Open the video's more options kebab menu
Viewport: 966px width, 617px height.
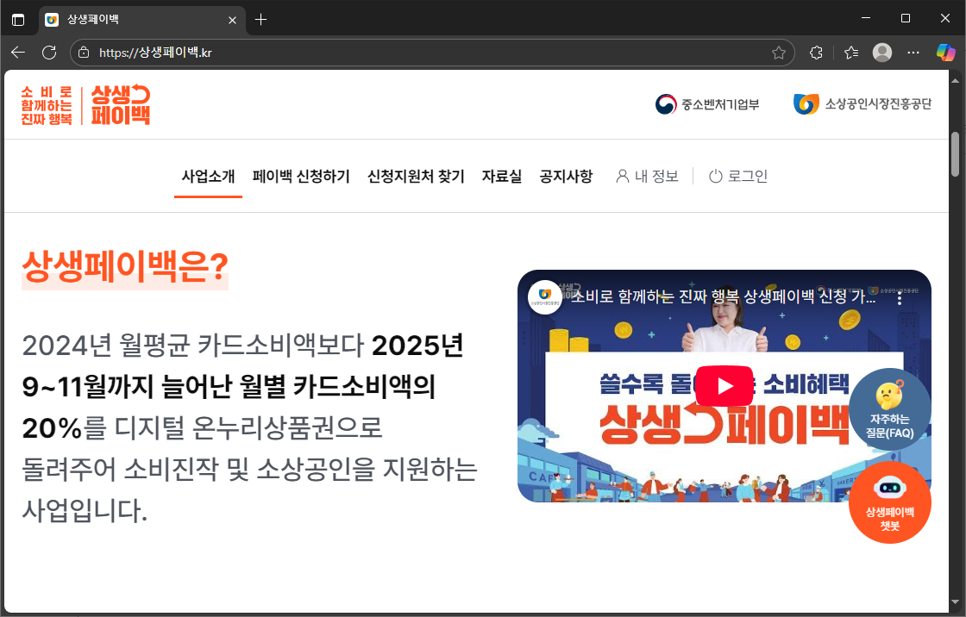coord(900,298)
